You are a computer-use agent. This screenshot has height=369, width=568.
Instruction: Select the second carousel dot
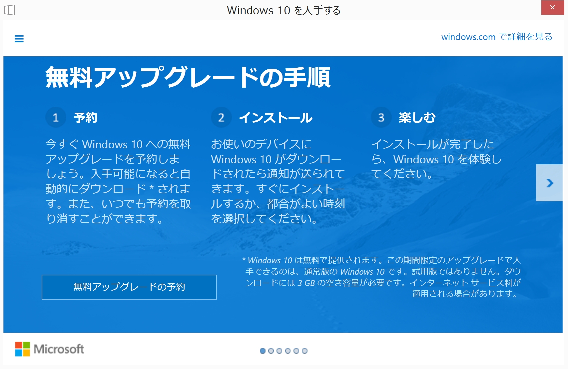pyautogui.click(x=271, y=350)
